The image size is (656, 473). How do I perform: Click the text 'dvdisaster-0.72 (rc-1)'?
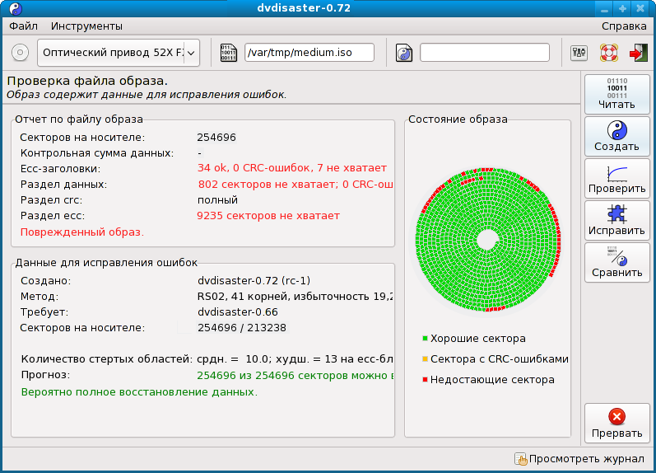click(x=254, y=281)
